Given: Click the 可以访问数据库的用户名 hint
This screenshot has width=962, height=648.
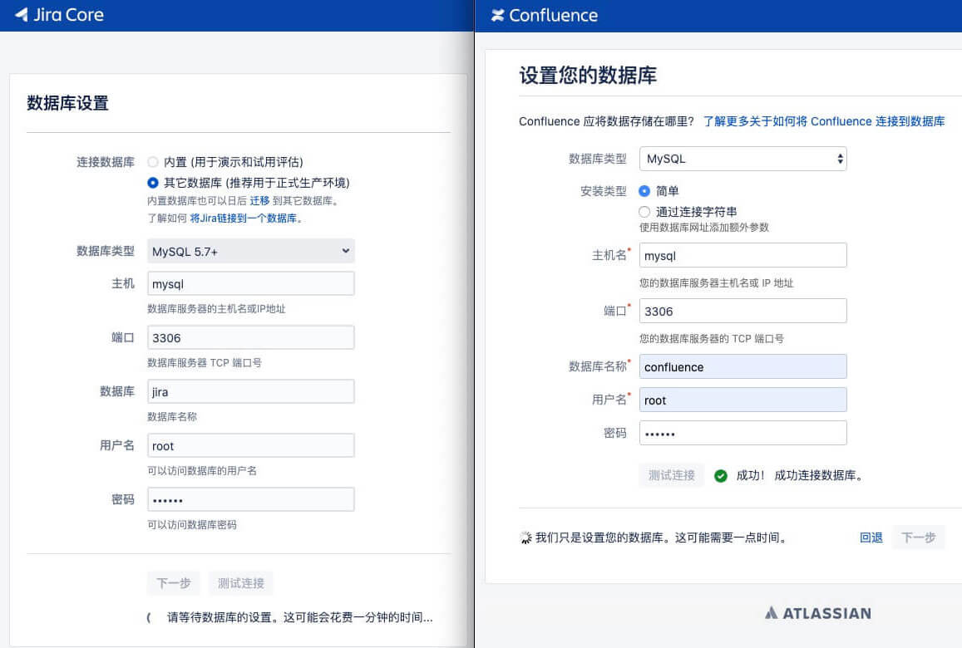Looking at the screenshot, I should pos(202,471).
